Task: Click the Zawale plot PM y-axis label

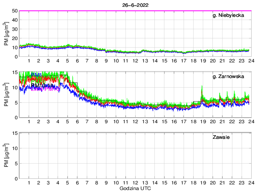Action: click(6, 156)
